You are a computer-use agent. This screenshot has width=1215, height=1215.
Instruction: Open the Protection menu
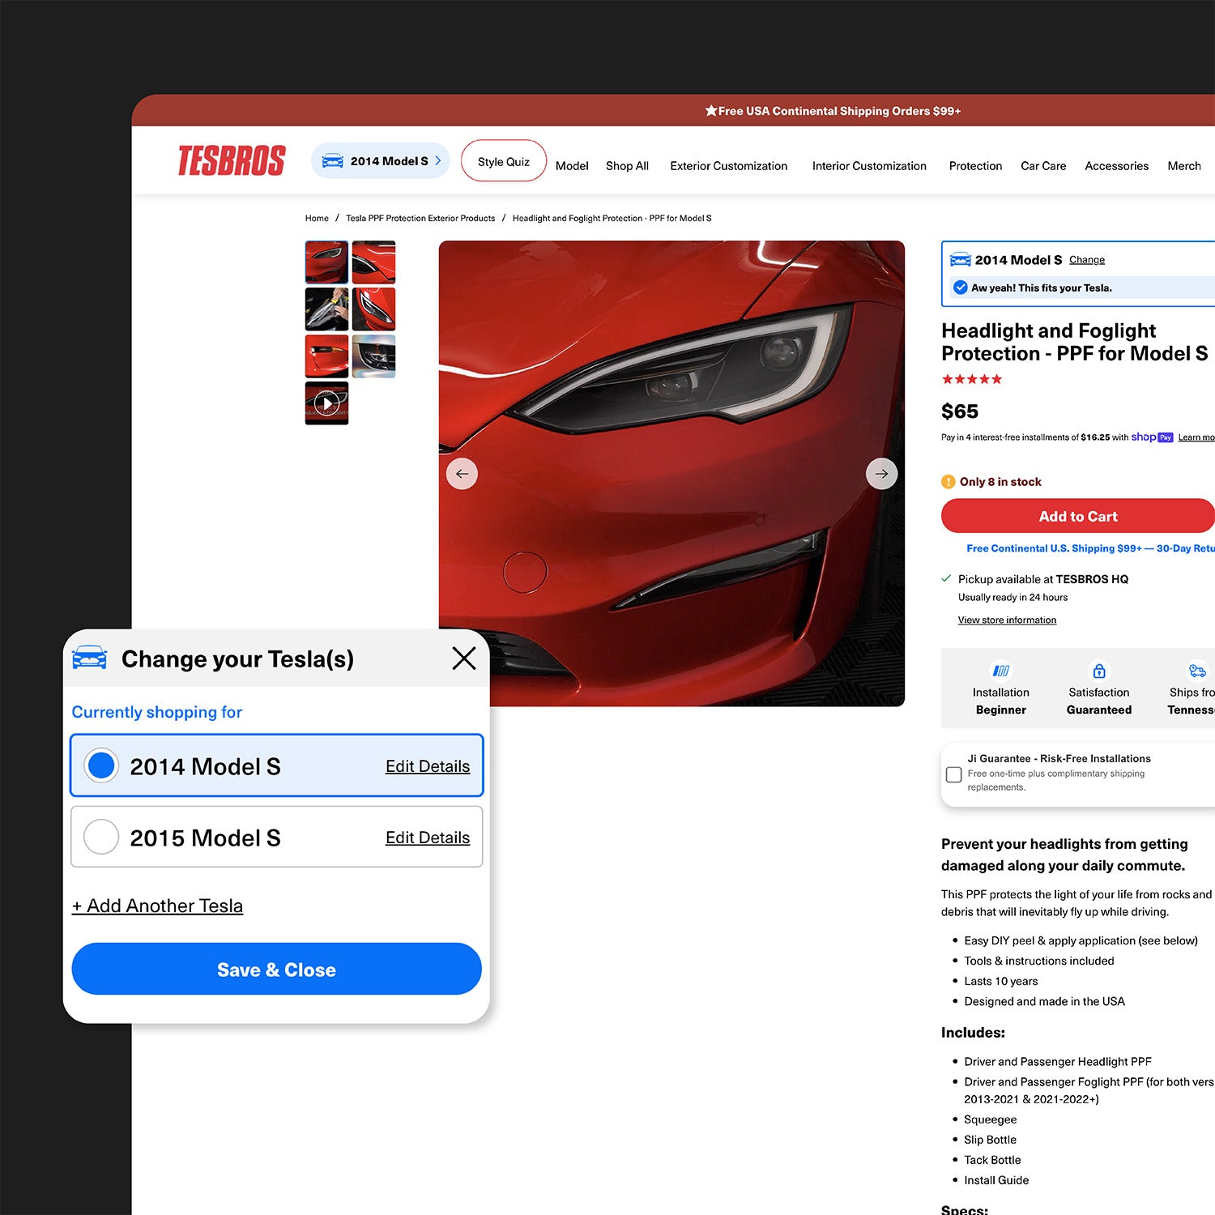tap(975, 166)
